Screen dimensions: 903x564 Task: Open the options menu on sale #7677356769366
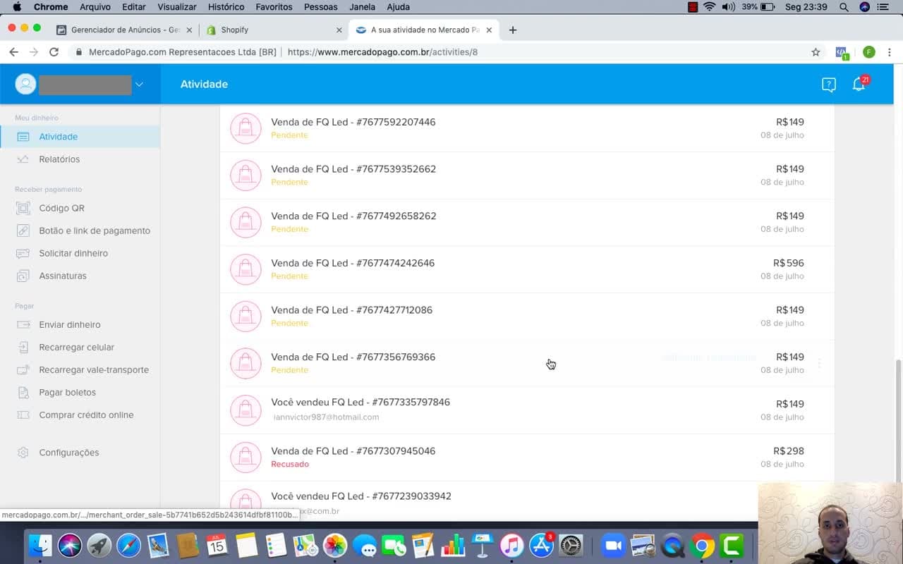[819, 364]
